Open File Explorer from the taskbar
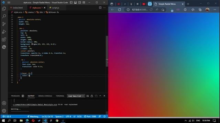220x123 pixels. click(21, 121)
